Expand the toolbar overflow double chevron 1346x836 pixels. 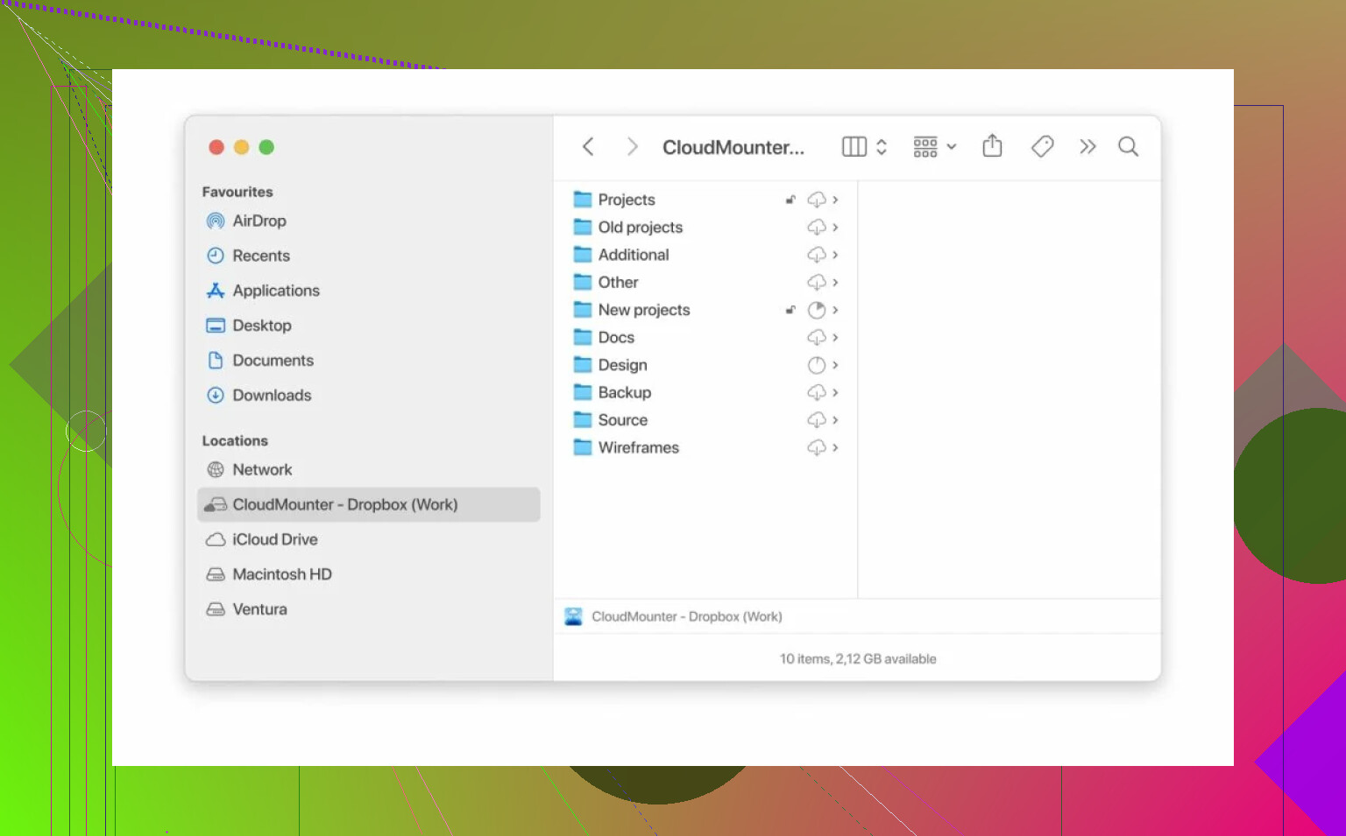[1087, 147]
